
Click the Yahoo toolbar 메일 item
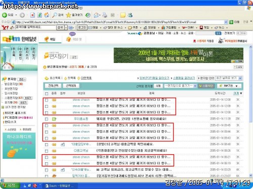click(x=93, y=27)
